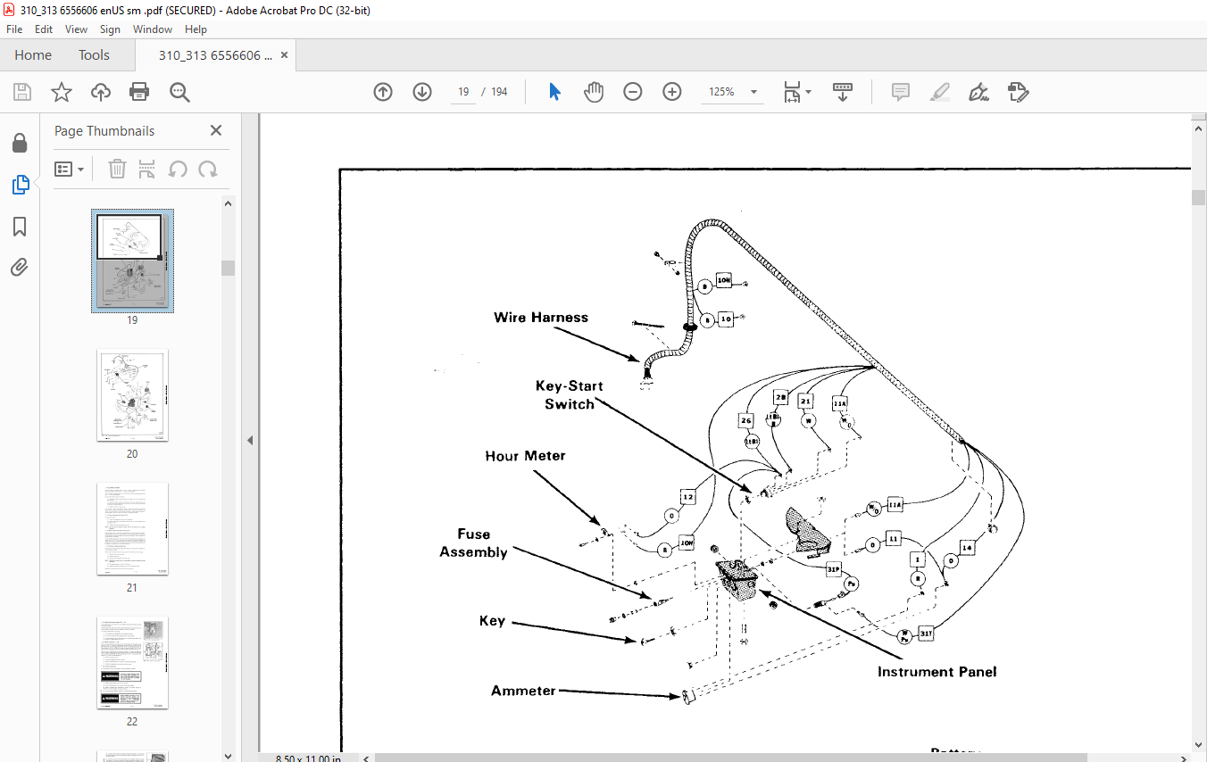The image size is (1207, 762).
Task: Open the File menu
Action: coord(14,29)
